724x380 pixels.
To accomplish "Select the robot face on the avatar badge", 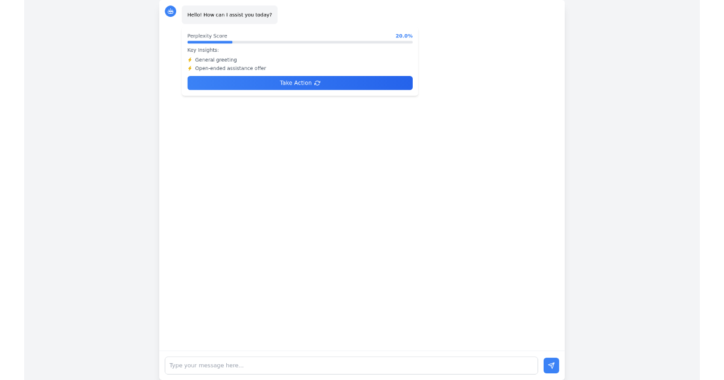I will click(170, 11).
